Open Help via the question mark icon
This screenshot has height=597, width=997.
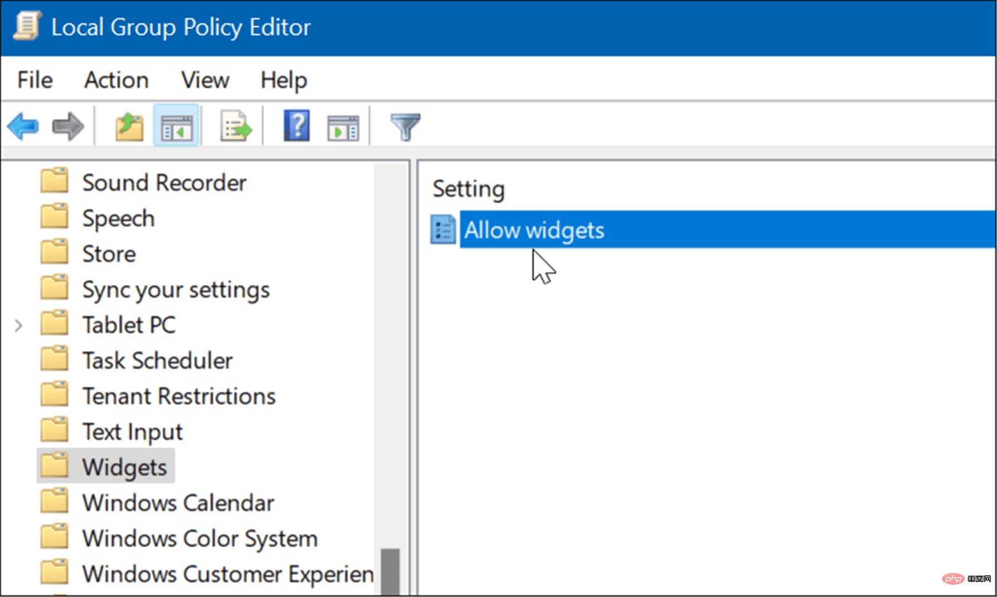(x=297, y=125)
